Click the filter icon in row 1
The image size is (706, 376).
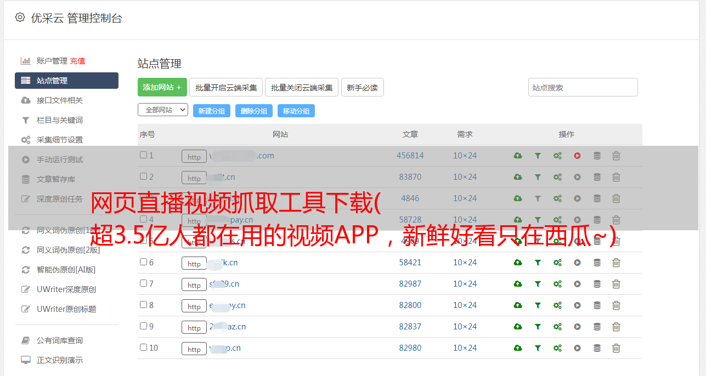538,156
